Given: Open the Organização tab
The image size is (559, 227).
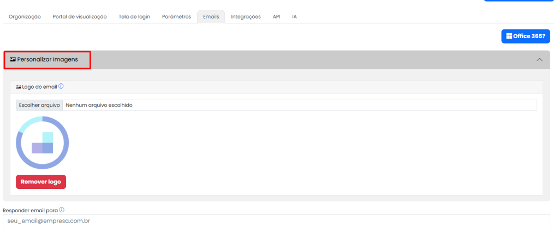Looking at the screenshot, I should tap(25, 17).
